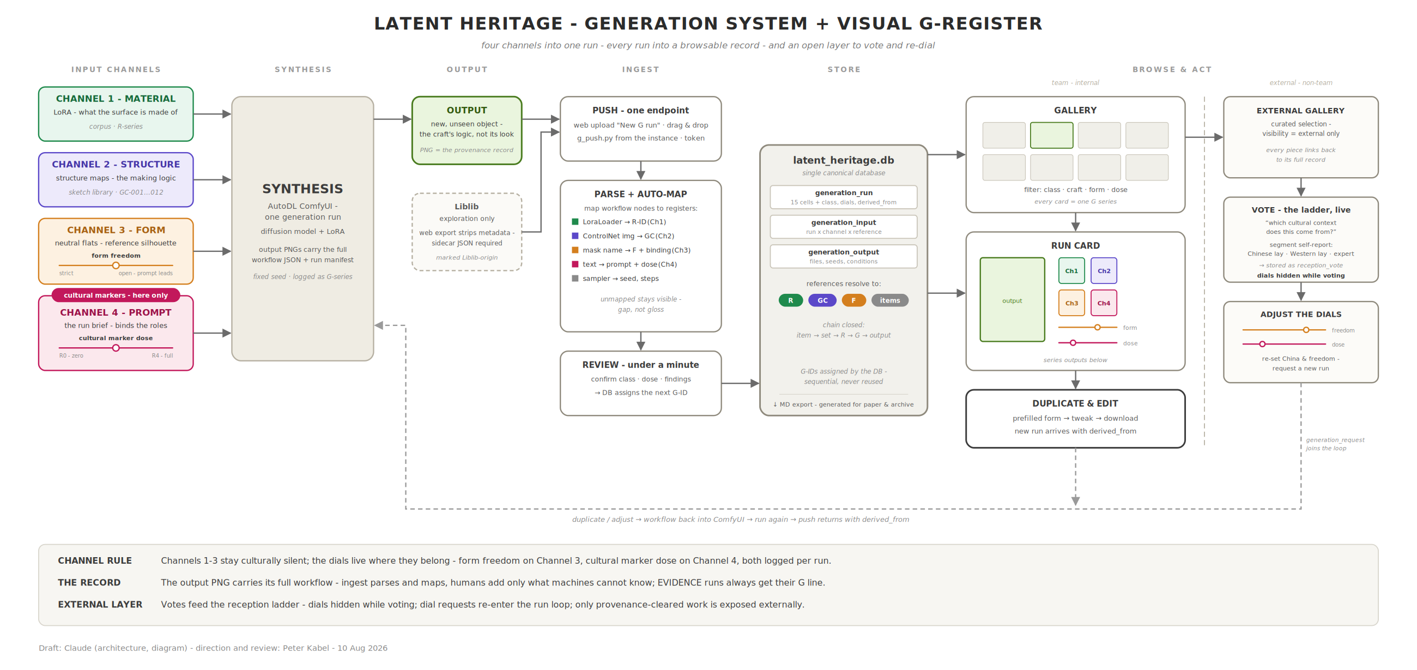1417x670 pixels.
Task: Click the 'PARSE + AUTO-MAP' heading
Action: coord(640,194)
